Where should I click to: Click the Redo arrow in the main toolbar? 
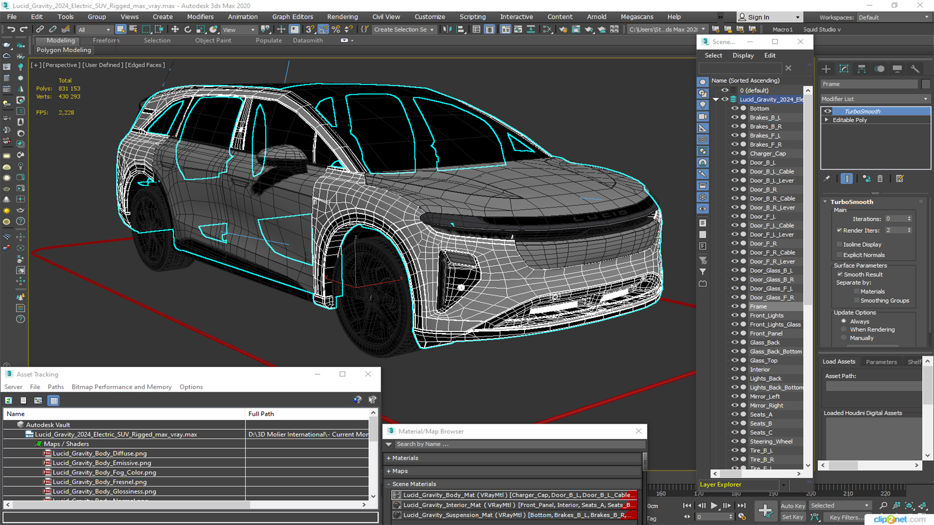[x=23, y=29]
